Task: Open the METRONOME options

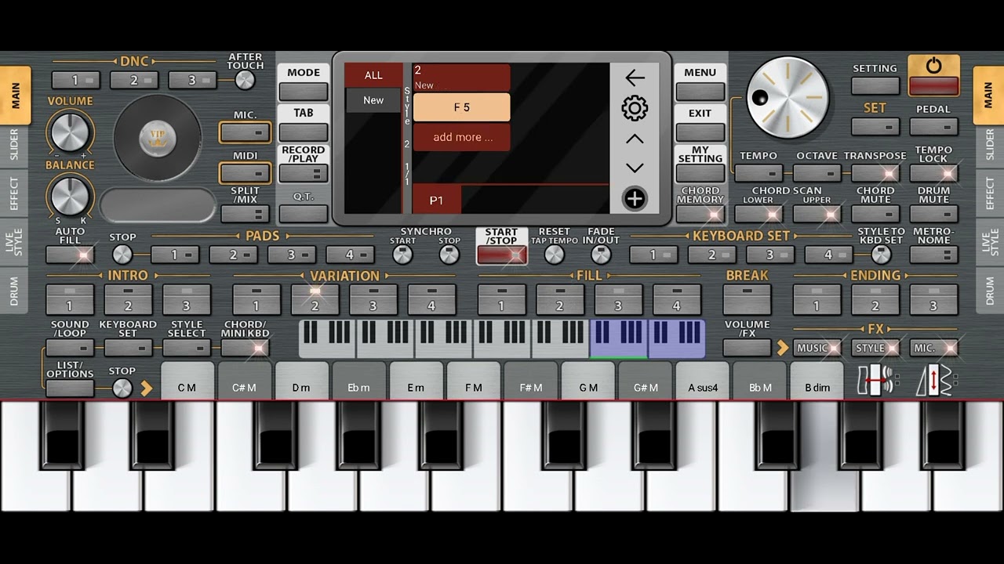Action: [933, 255]
